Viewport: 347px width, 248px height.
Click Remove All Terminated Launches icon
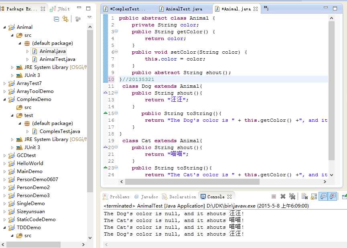pos(292,196)
